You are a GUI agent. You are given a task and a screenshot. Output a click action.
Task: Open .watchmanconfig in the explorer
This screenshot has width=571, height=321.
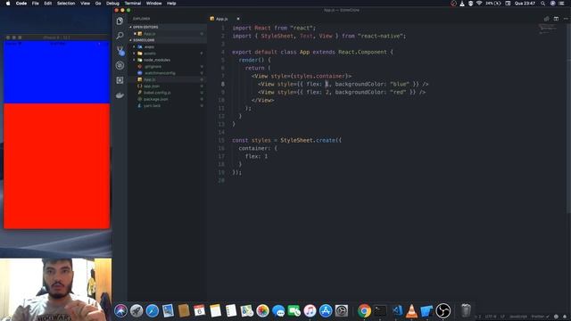(160, 73)
